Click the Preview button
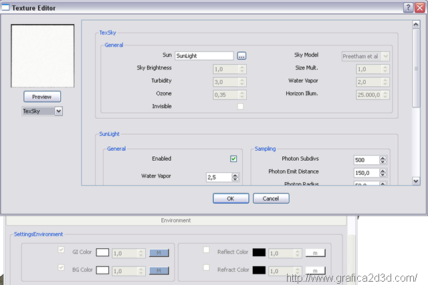The image size is (428, 285). click(x=42, y=96)
